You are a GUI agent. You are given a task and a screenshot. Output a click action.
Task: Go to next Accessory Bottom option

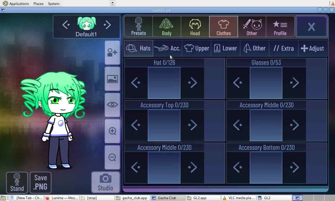point(294,167)
